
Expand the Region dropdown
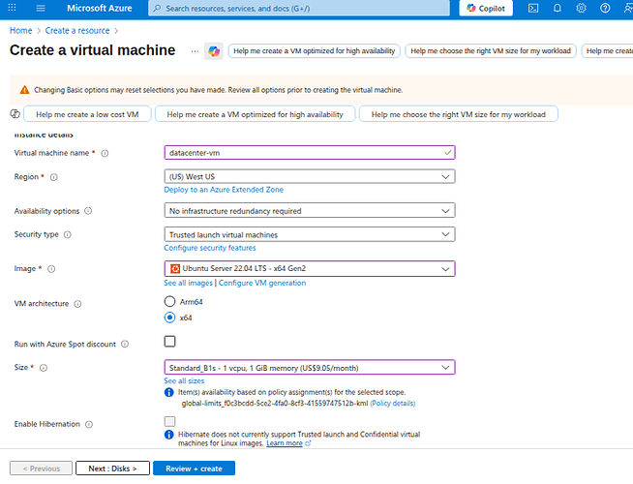point(310,177)
